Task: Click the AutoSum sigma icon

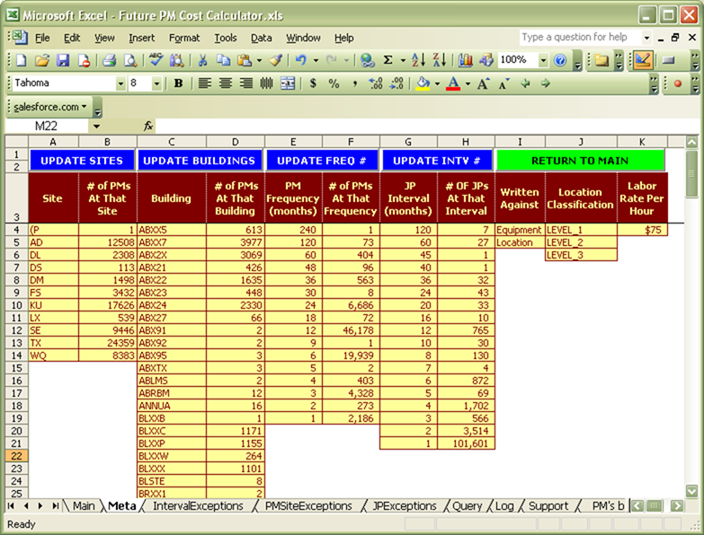Action: [388, 59]
